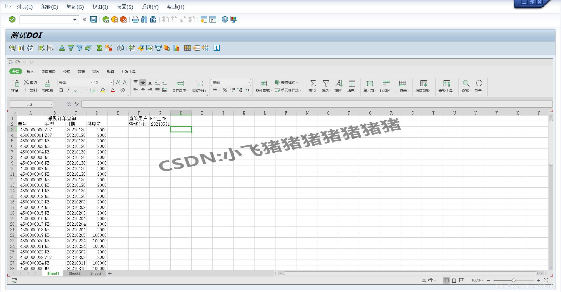Open the font size dropdown showing 12
This screenshot has width=561, height=292.
coord(112,83)
